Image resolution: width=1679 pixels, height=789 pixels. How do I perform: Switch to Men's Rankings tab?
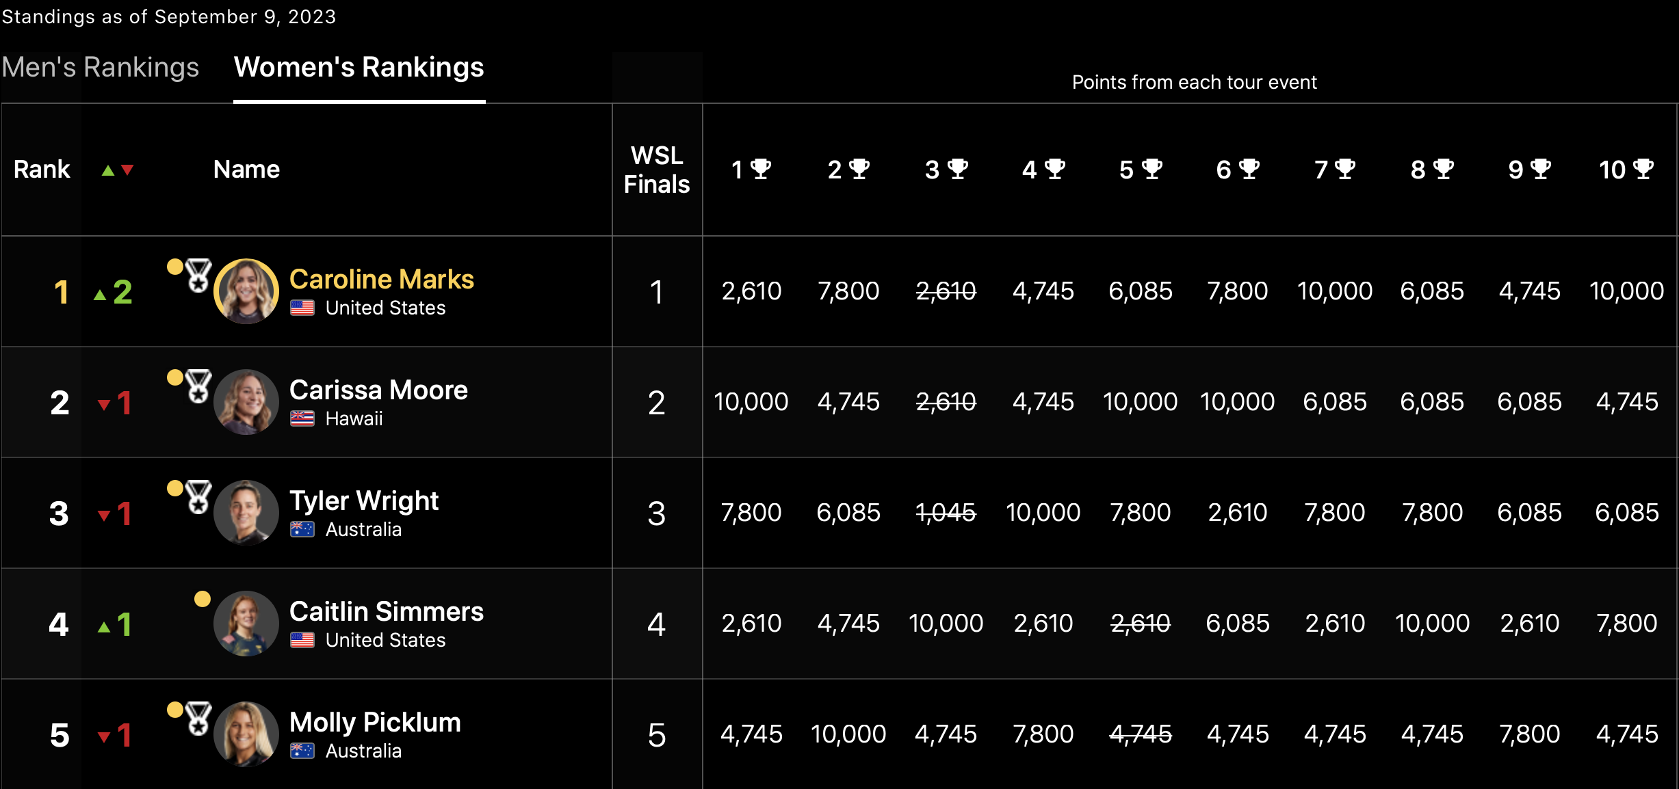click(101, 68)
